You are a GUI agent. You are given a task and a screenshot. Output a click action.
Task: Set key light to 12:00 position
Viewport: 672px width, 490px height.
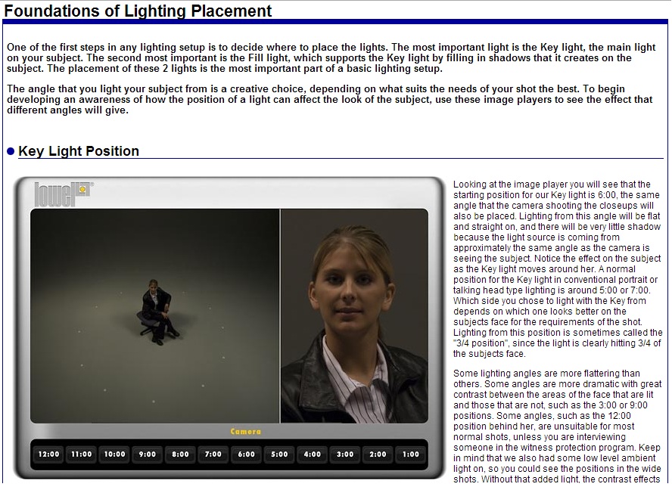point(48,454)
